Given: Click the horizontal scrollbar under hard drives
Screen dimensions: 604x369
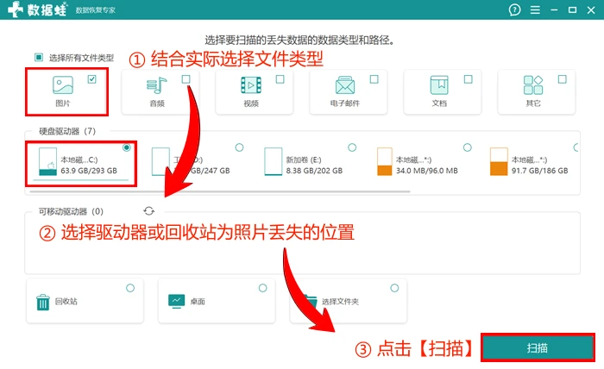Looking at the screenshot, I should [x=220, y=191].
